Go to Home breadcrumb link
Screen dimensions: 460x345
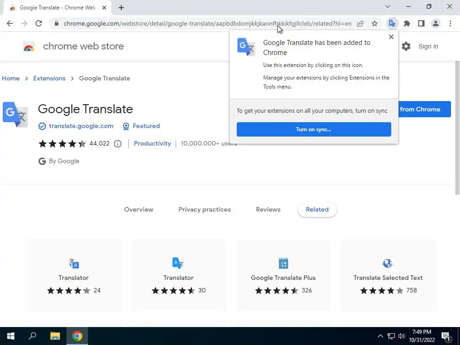(11, 78)
